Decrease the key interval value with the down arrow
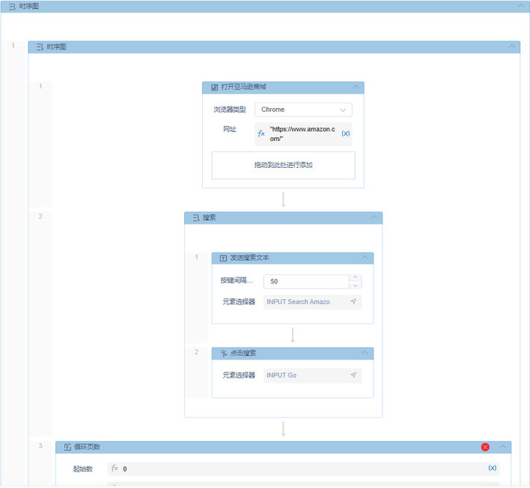 click(x=356, y=285)
